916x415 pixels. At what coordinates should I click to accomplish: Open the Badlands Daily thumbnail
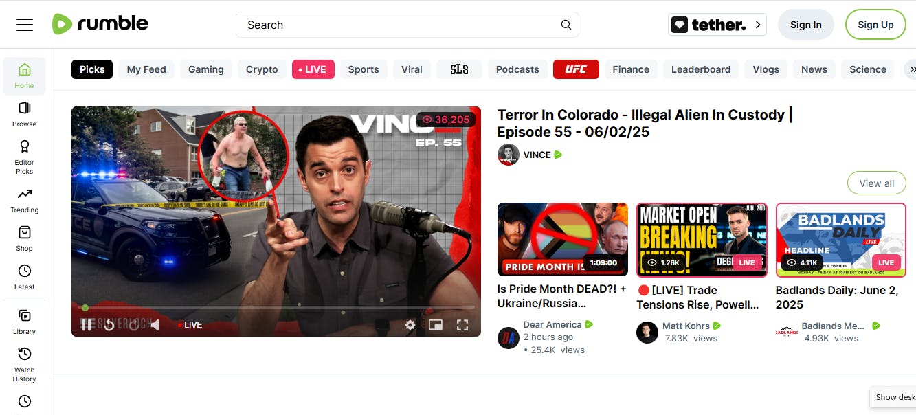click(841, 240)
